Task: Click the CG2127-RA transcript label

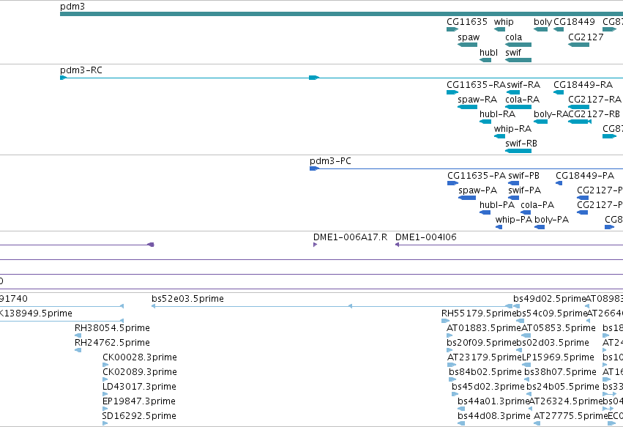Action: pyautogui.click(x=594, y=100)
